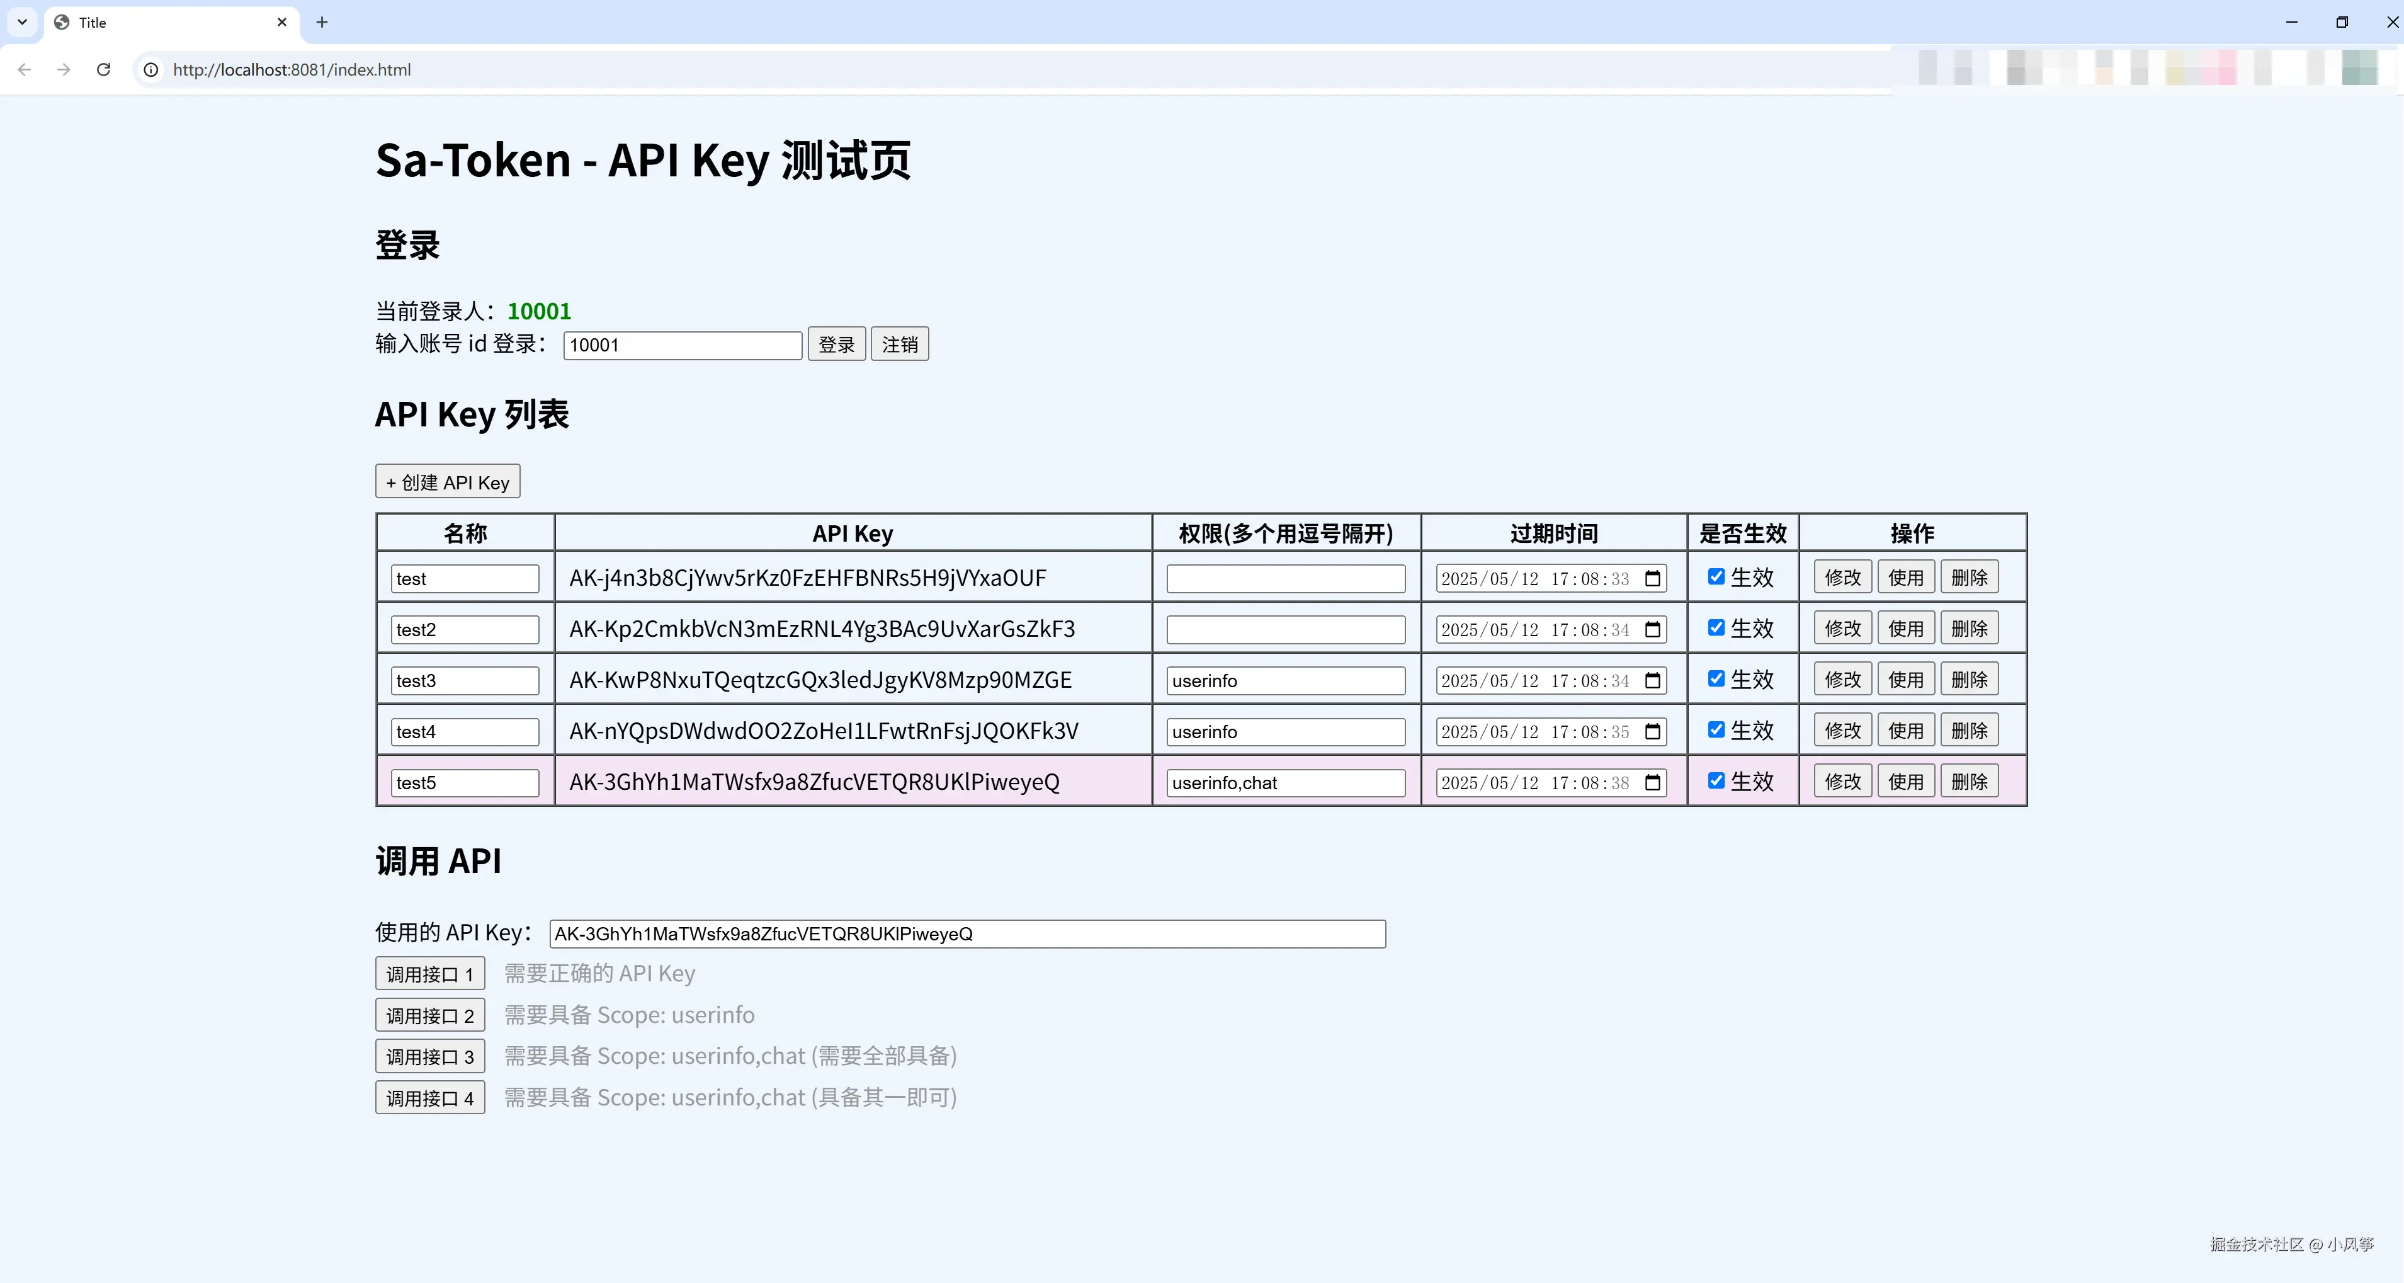Click the browser forward navigation arrow
Viewport: 2404px width, 1283px height.
[62, 69]
